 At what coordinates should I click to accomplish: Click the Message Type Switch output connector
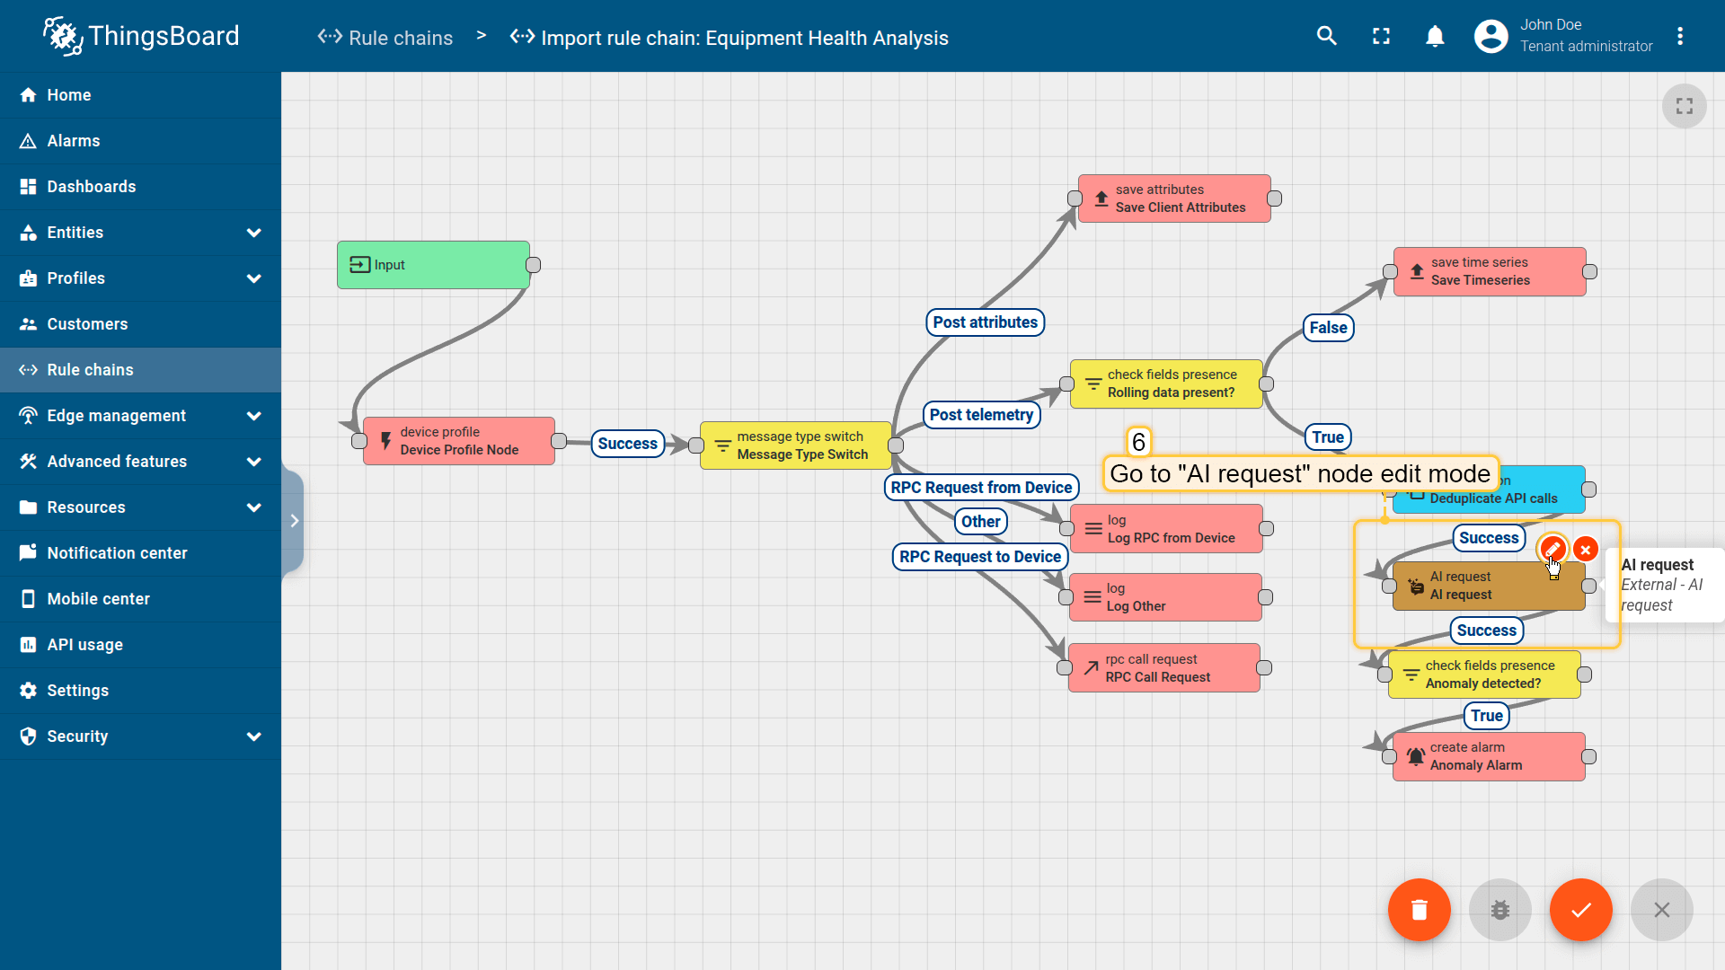(x=896, y=445)
